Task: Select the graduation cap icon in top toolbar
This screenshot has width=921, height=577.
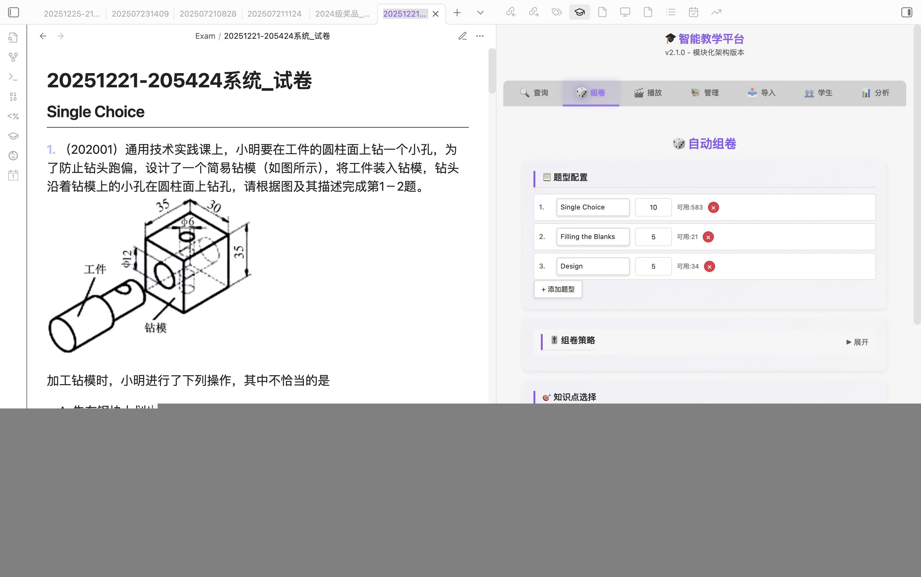Action: 579,12
